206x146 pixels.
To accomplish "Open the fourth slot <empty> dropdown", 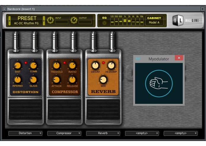I will tap(142, 133).
